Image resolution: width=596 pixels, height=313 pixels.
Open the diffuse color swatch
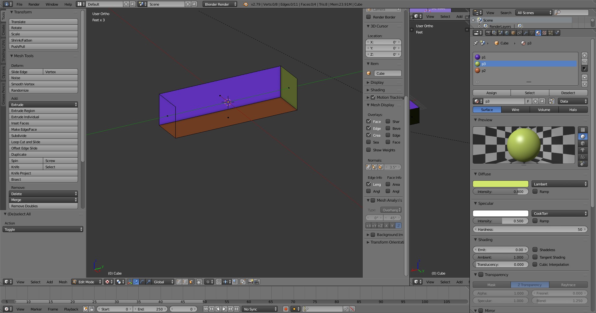click(x=501, y=184)
